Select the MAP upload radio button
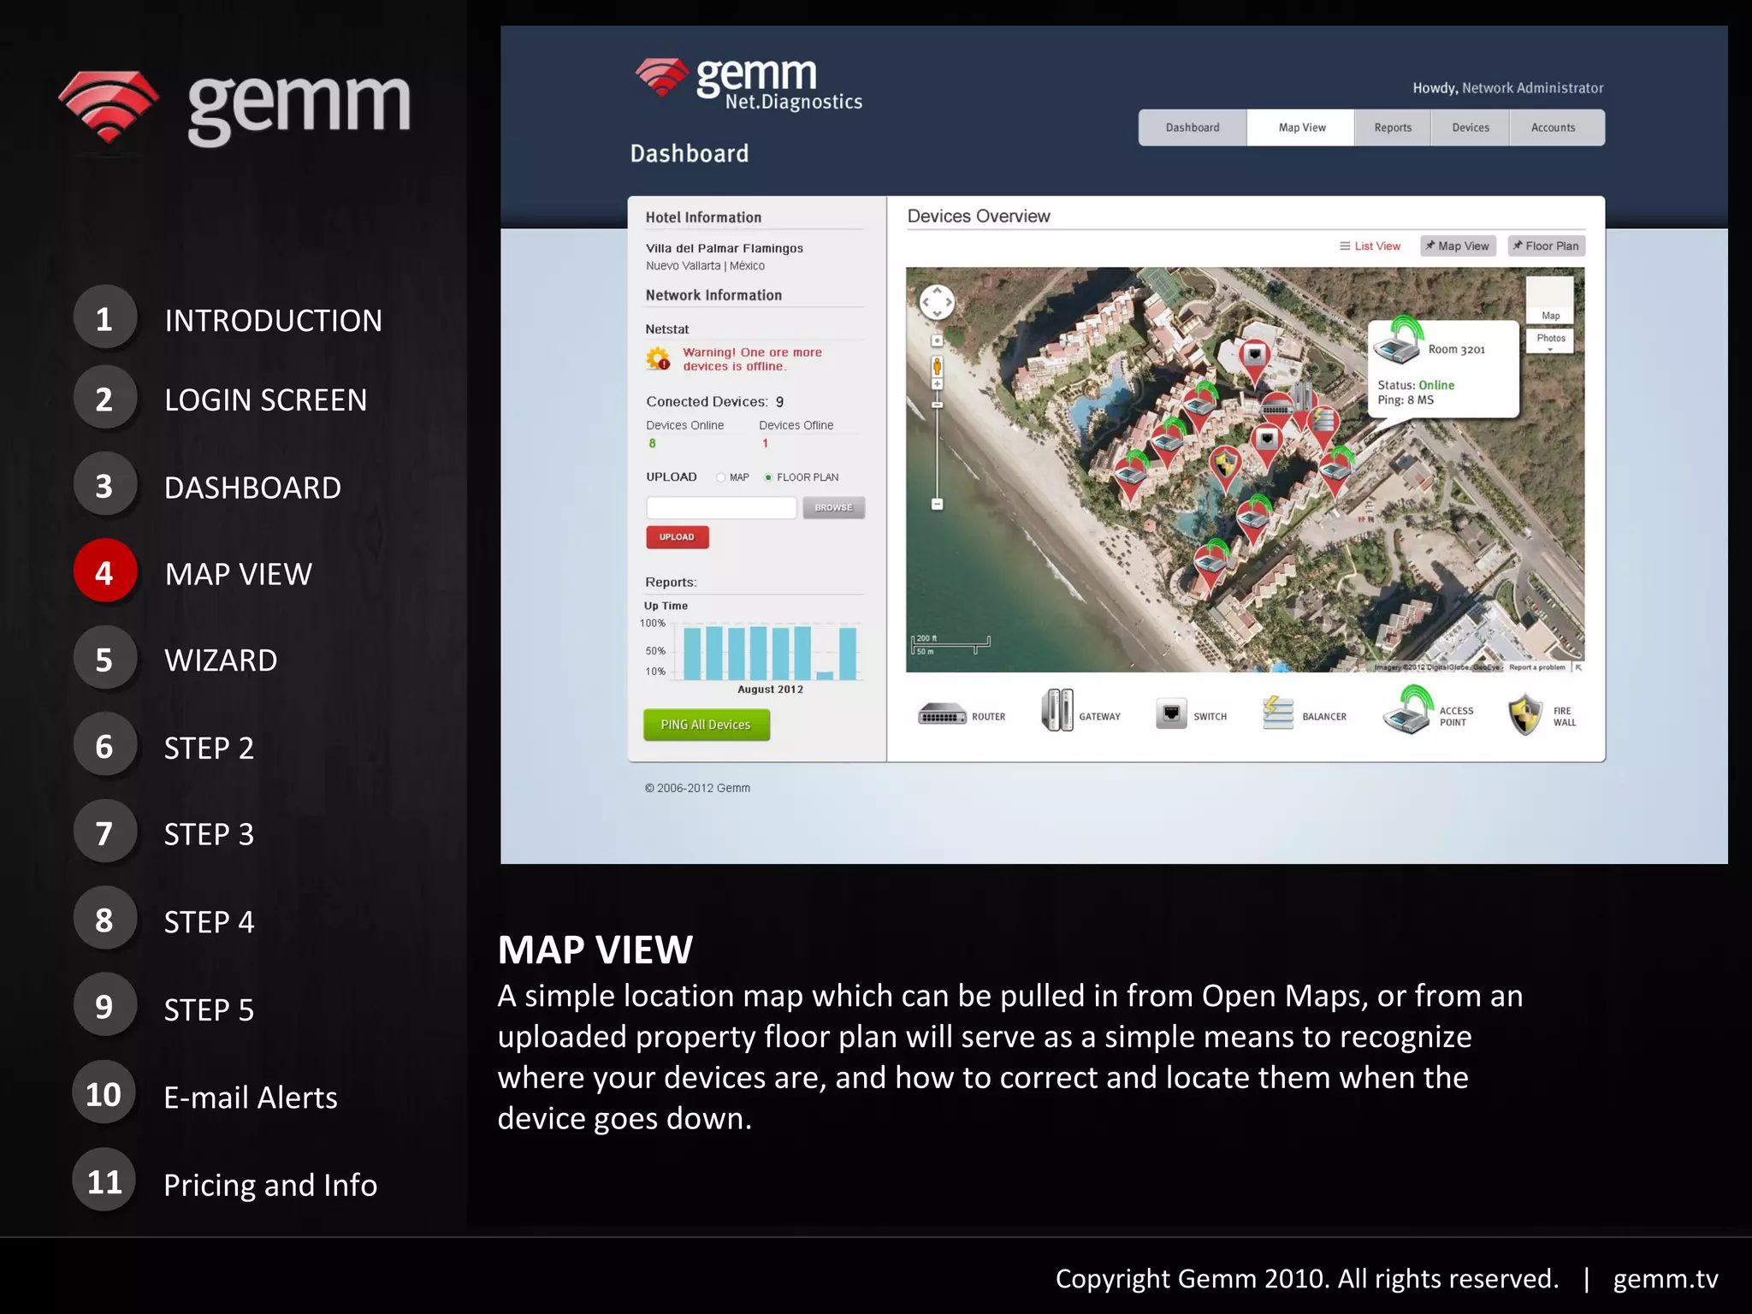This screenshot has width=1752, height=1314. [721, 477]
